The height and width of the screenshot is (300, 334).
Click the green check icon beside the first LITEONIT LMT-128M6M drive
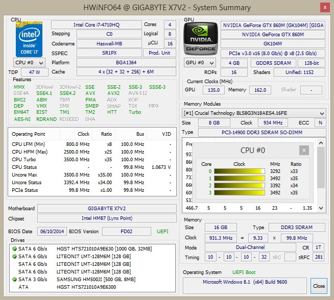(x=14, y=256)
